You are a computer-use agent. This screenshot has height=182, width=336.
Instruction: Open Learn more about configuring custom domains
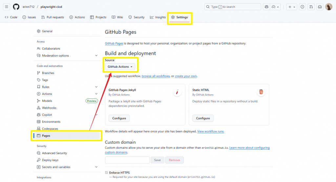tap(249, 148)
